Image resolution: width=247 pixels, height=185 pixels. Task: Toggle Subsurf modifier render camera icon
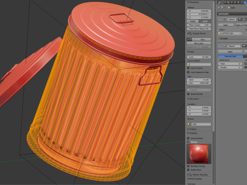coord(244,46)
